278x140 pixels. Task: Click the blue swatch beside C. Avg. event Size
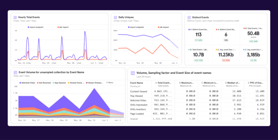coord(244,50)
